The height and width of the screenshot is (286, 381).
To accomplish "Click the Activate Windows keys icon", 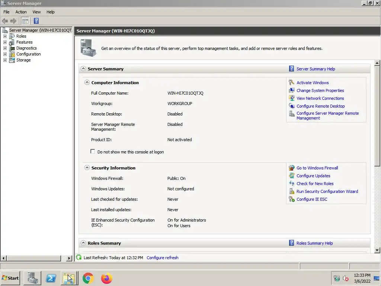I will click(291, 82).
